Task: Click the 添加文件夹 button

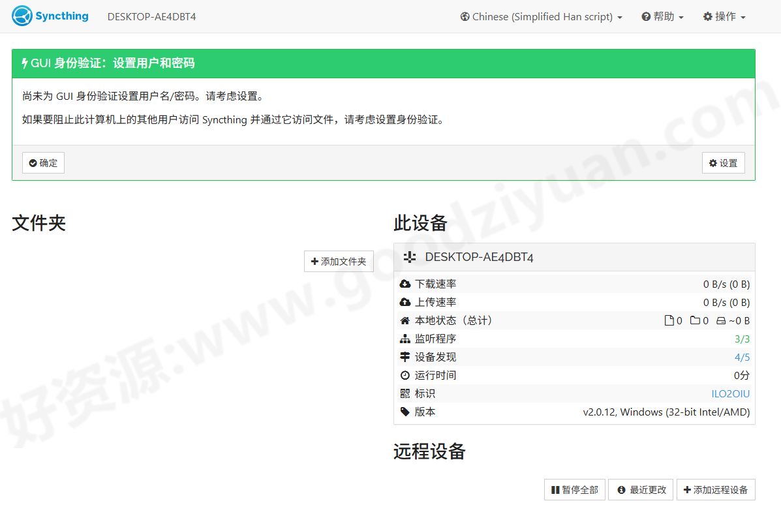Action: [x=339, y=261]
